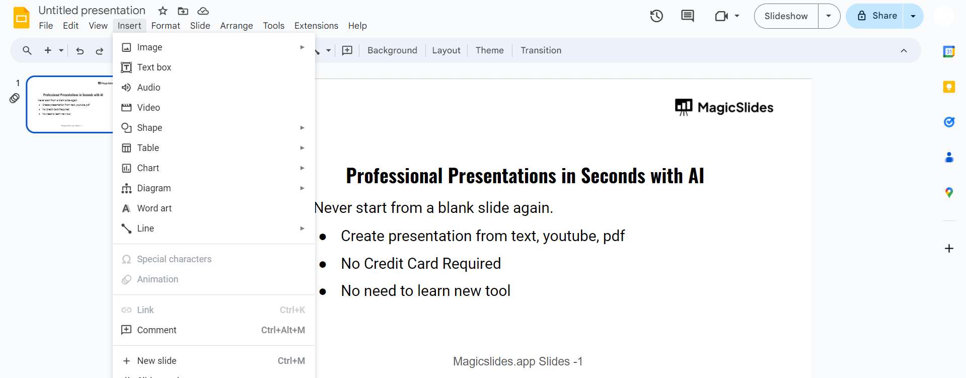Image resolution: width=966 pixels, height=378 pixels.
Task: Open Google Tasks side panel
Action: tap(949, 122)
